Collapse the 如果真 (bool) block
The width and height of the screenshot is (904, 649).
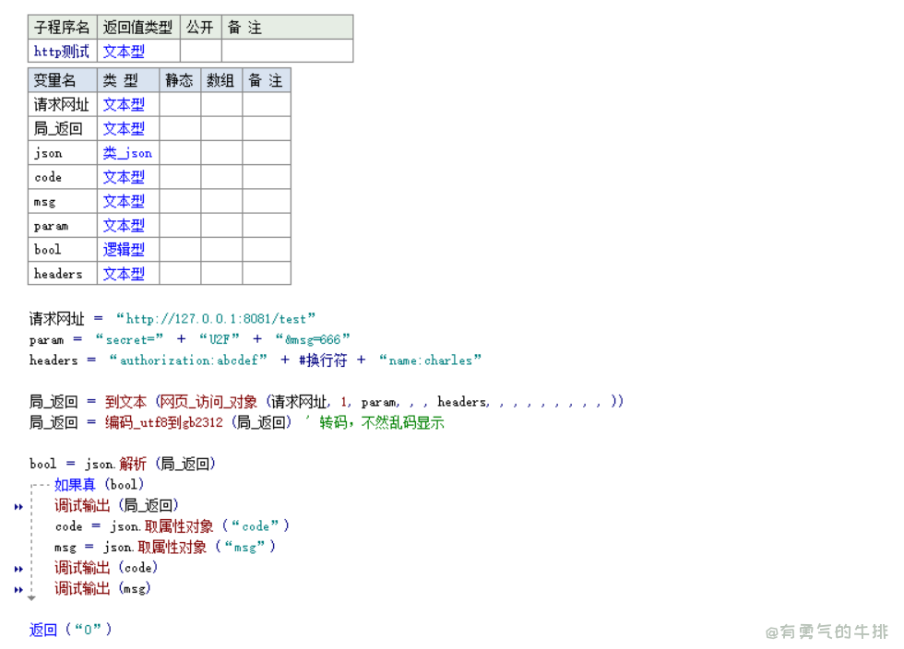(x=34, y=485)
